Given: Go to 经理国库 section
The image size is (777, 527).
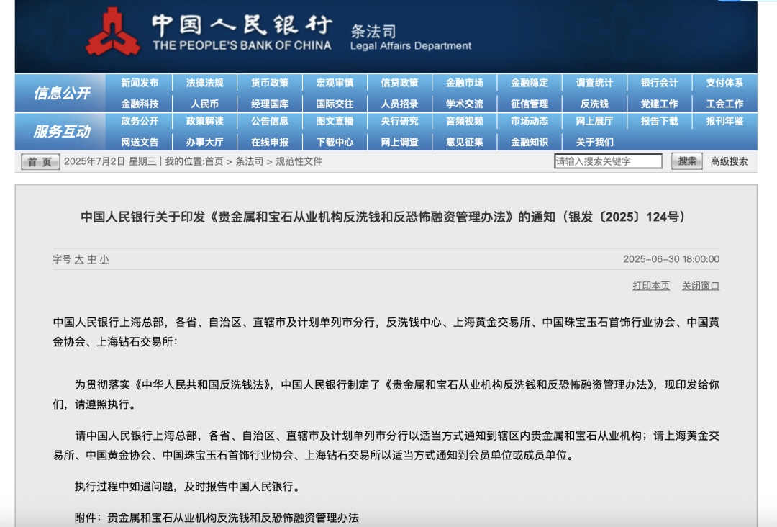Looking at the screenshot, I should [270, 104].
